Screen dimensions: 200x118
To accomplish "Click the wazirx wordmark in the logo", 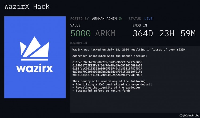I will click(35, 68).
